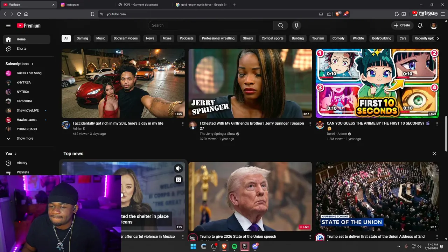Select the Bodybuilding chip
This screenshot has width=448, height=252.
click(381, 38)
